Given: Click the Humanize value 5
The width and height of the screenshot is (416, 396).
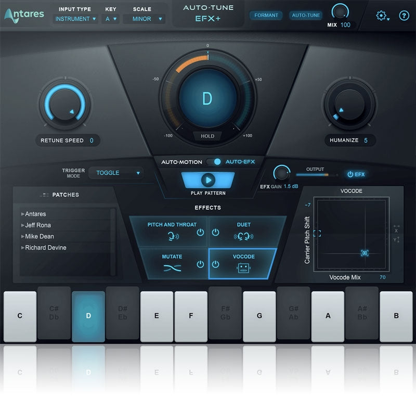Looking at the screenshot, I should (366, 140).
